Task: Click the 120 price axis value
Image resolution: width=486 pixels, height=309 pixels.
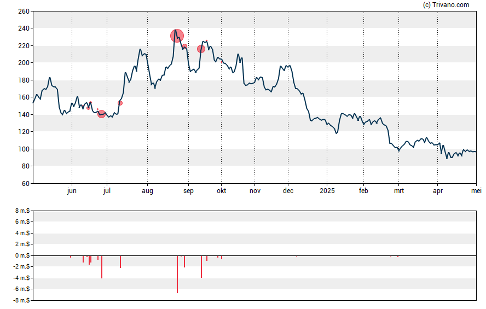Action: pyautogui.click(x=24, y=132)
